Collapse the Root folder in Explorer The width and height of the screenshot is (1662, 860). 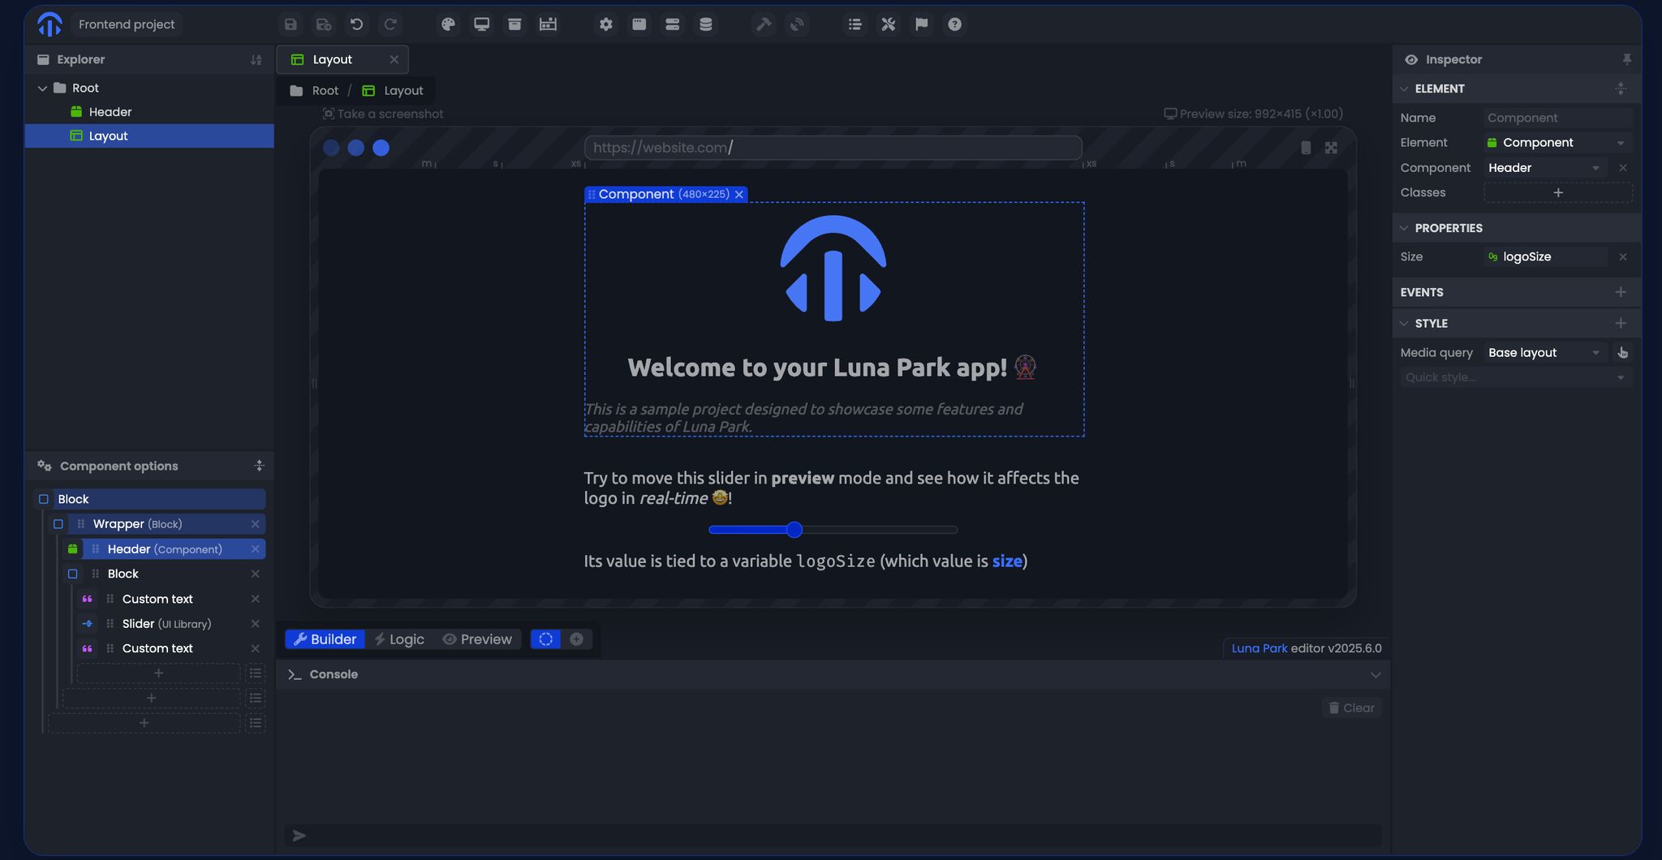42,88
